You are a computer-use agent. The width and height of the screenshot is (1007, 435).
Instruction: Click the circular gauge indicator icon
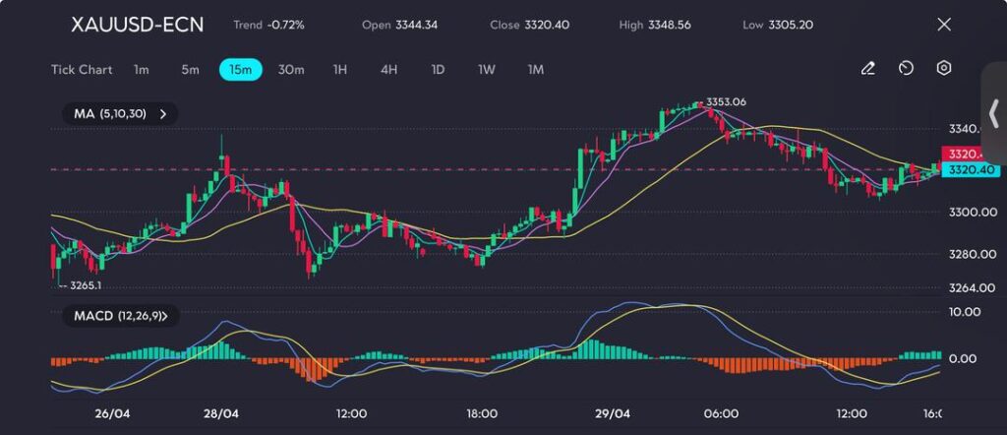click(906, 69)
